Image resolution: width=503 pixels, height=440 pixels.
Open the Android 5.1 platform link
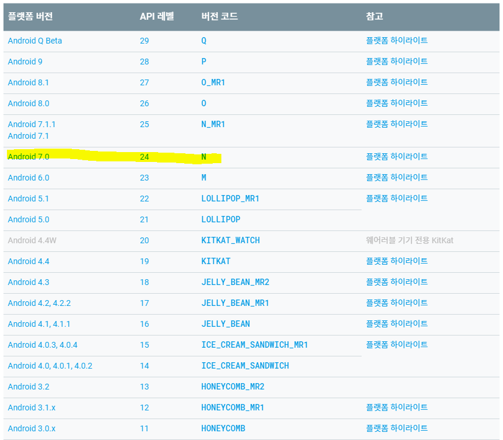pos(28,199)
